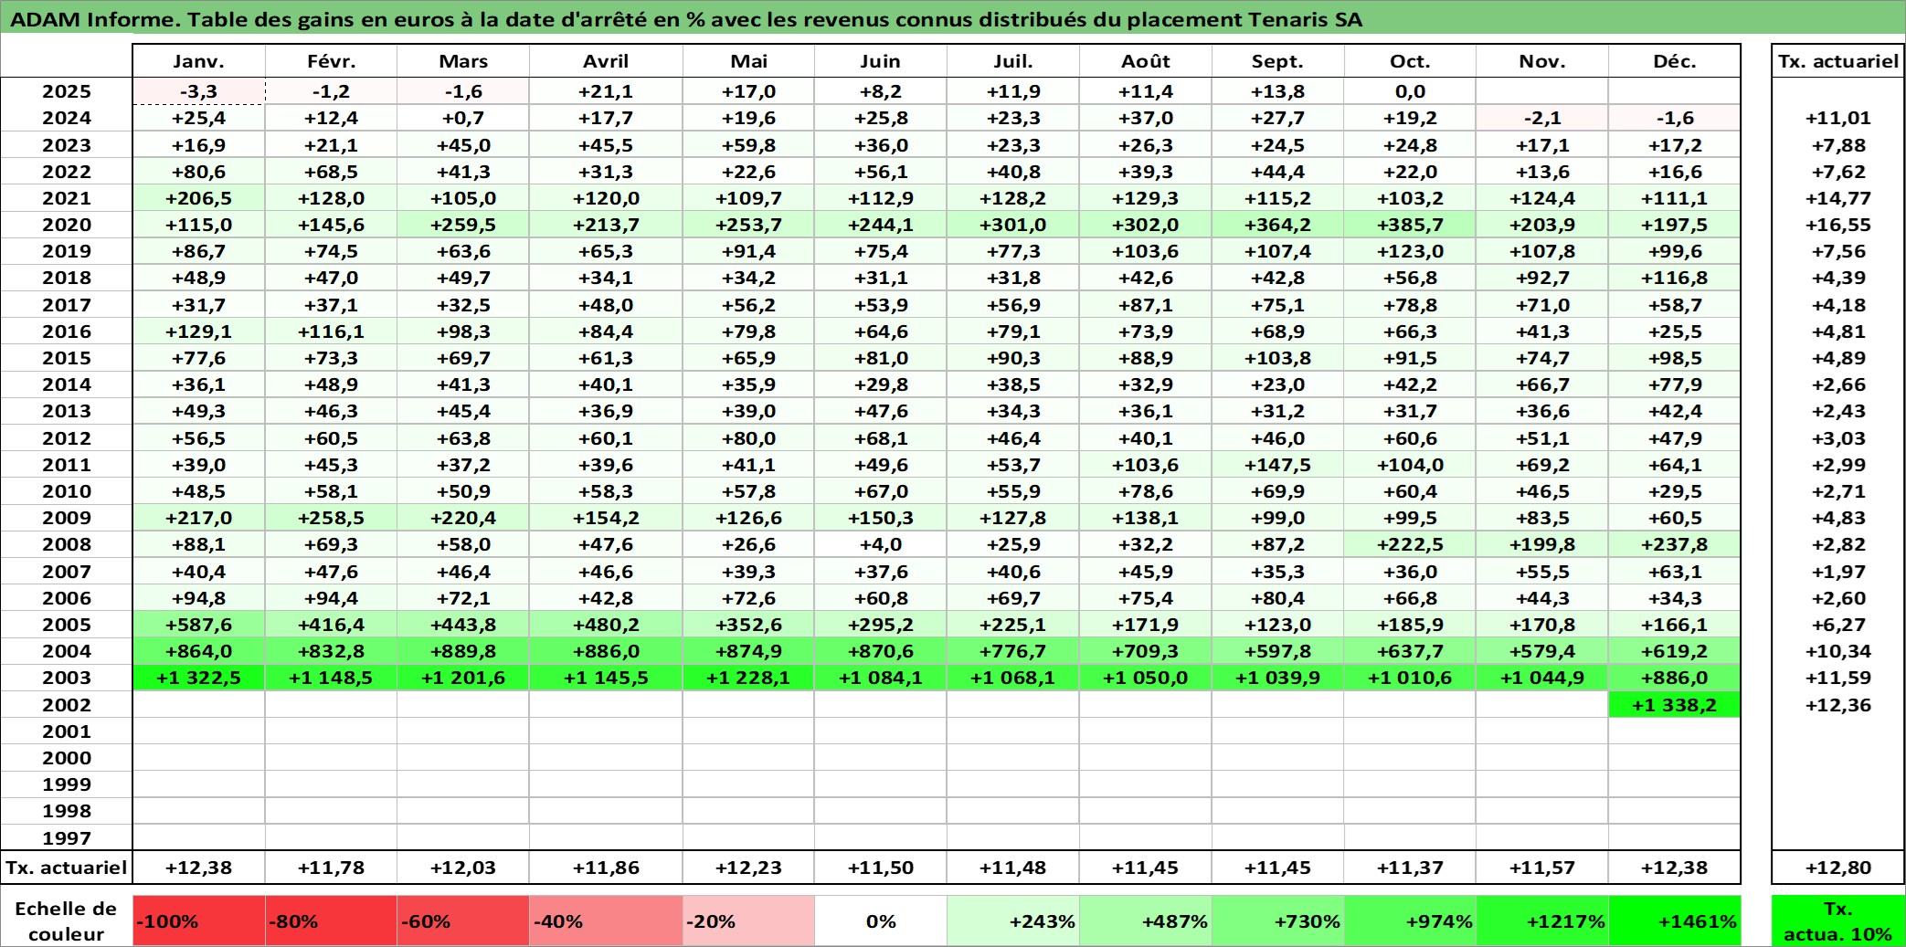Viewport: 1906px width, 947px height.
Task: Select the +364,2 cell in September 2020
Action: tap(1277, 225)
